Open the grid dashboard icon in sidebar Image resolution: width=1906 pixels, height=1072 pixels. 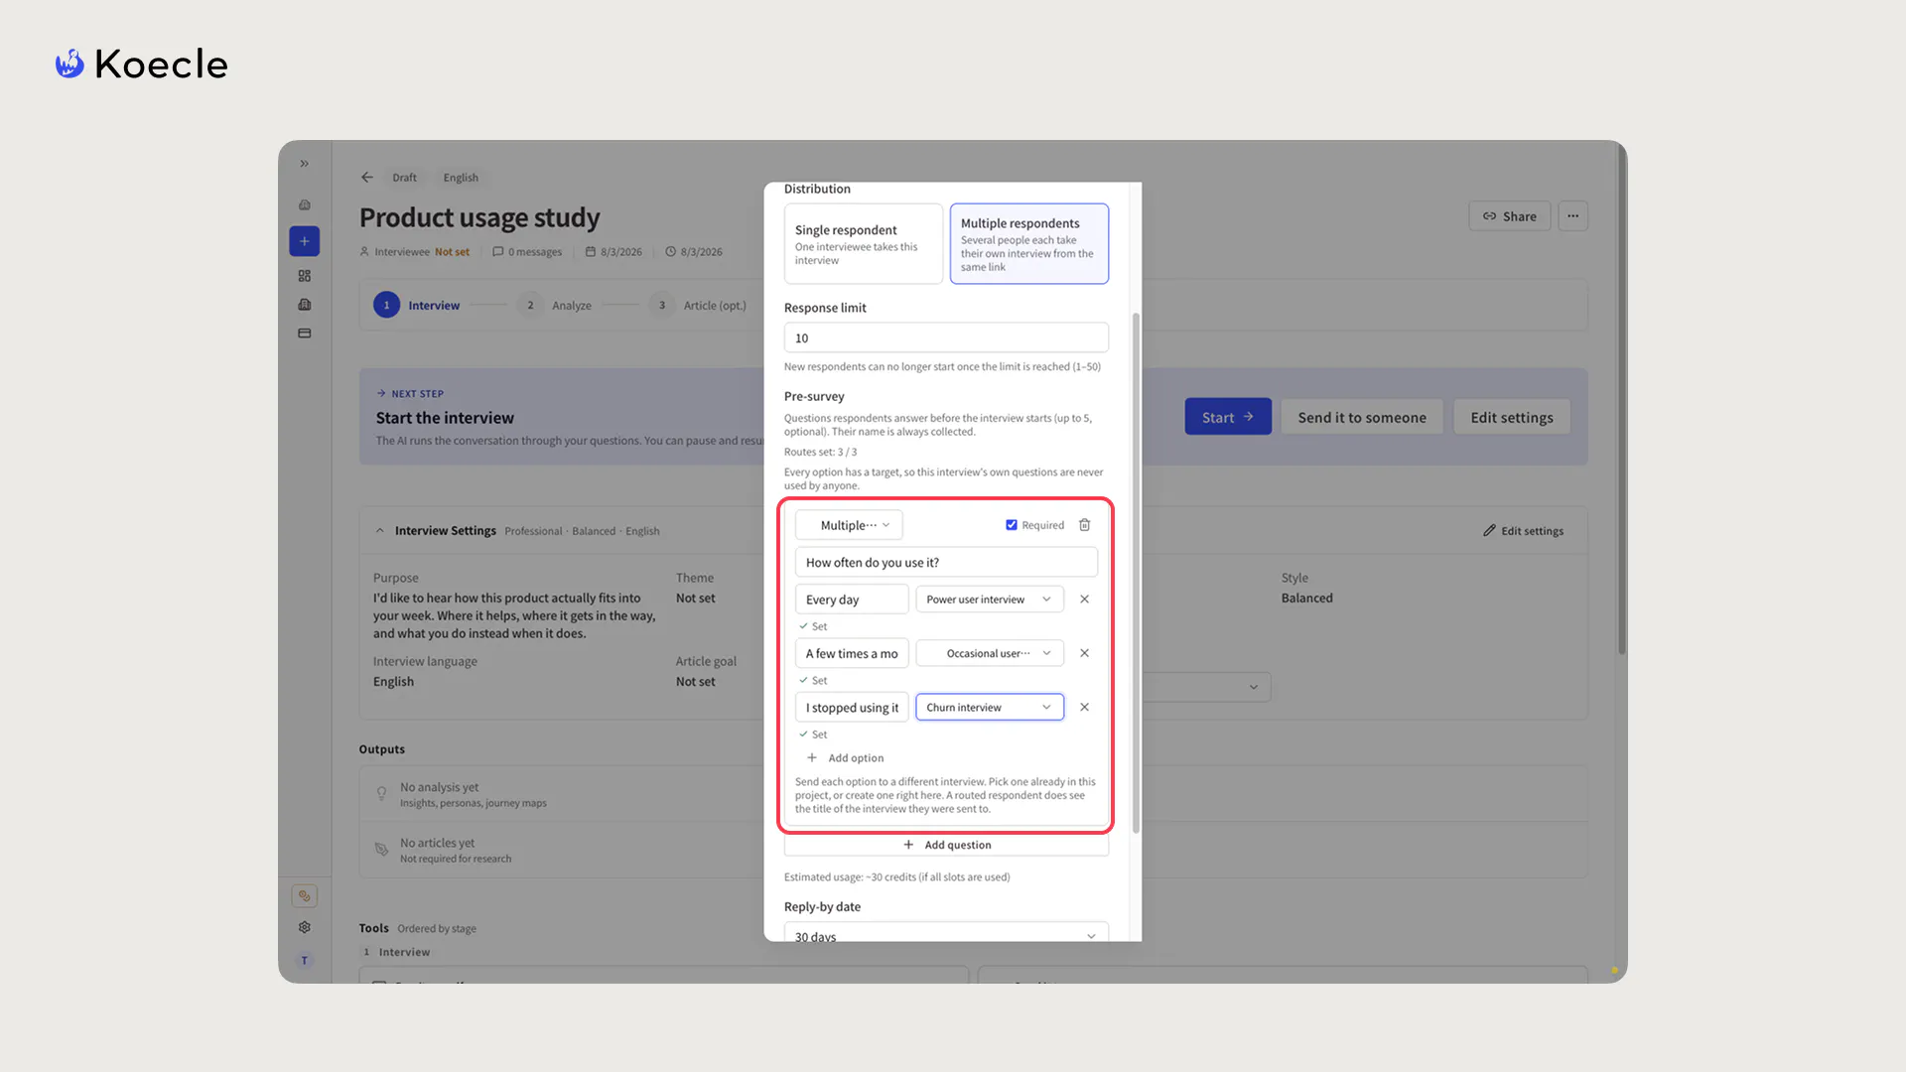(x=305, y=276)
